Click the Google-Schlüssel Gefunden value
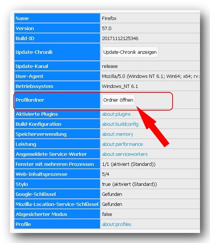Viewport: 210px width, 243px height. [112, 194]
